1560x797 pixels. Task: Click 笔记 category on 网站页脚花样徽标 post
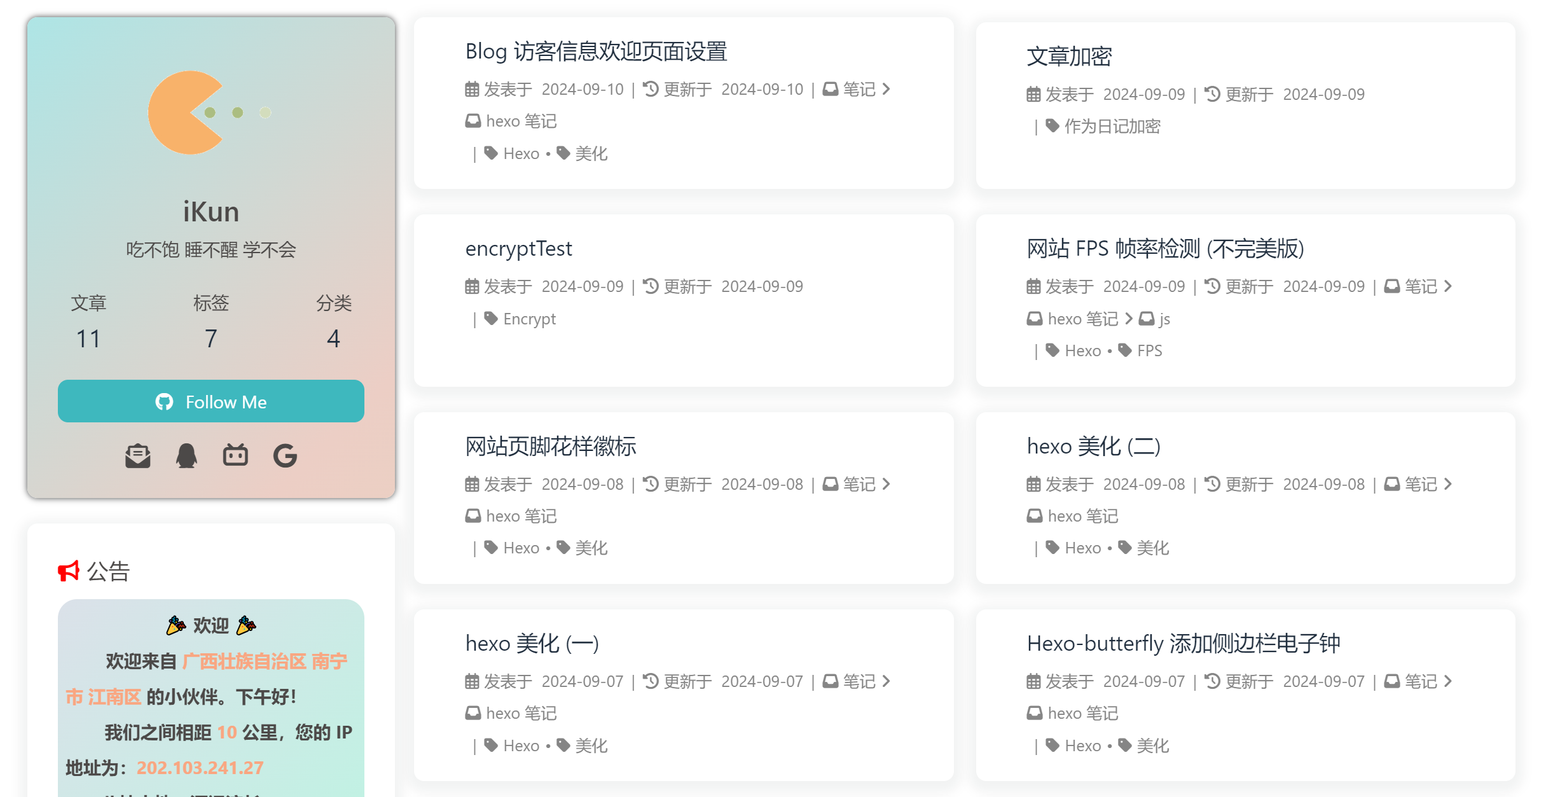point(859,484)
